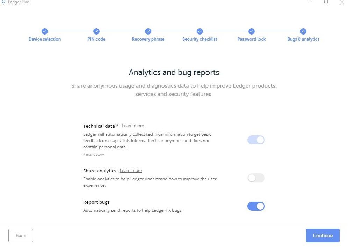Click the PIN code step checkmark icon
The height and width of the screenshot is (247, 348).
coord(96,31)
